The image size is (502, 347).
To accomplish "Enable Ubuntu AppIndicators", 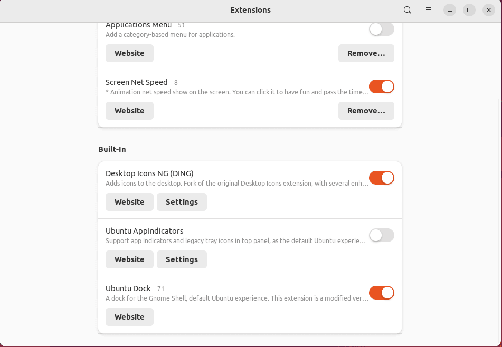I will pos(381,235).
